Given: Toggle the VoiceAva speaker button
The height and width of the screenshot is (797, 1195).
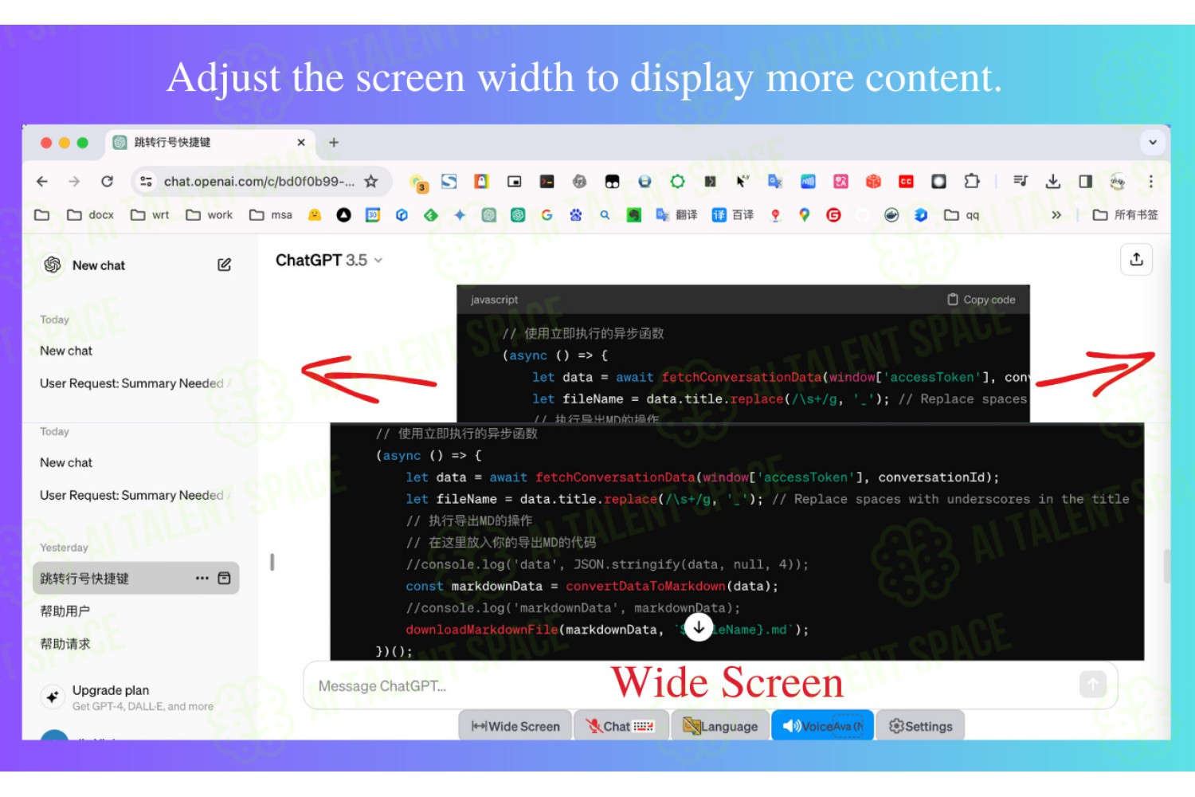Looking at the screenshot, I should point(822,726).
